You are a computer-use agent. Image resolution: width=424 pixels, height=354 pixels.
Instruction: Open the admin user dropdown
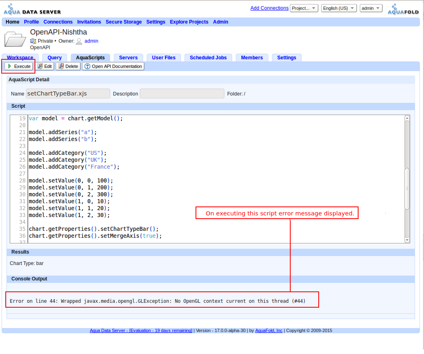click(x=371, y=8)
